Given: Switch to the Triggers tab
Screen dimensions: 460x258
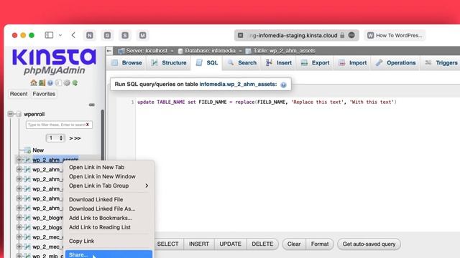Looking at the screenshot, I should [x=441, y=63].
